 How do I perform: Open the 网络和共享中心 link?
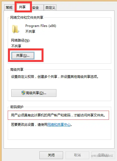click(59, 125)
